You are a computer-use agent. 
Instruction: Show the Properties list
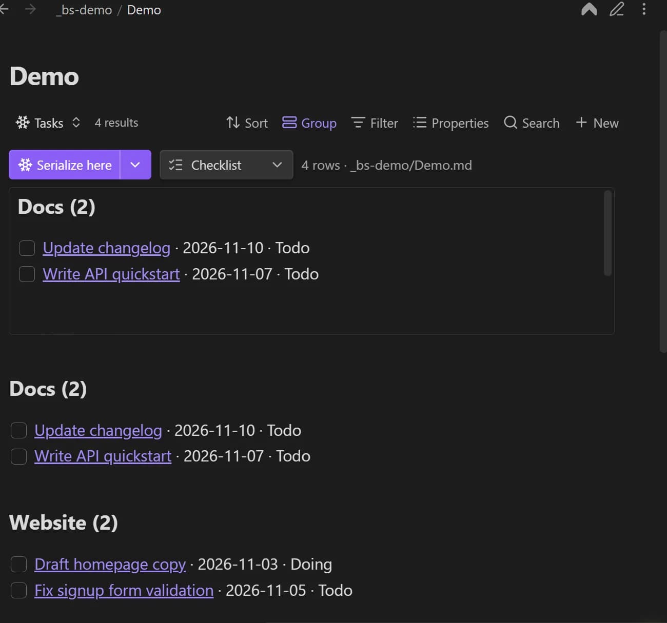coord(450,123)
